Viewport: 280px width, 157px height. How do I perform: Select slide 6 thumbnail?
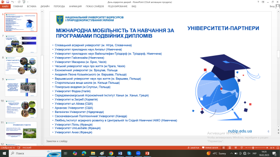[x=21, y=22]
